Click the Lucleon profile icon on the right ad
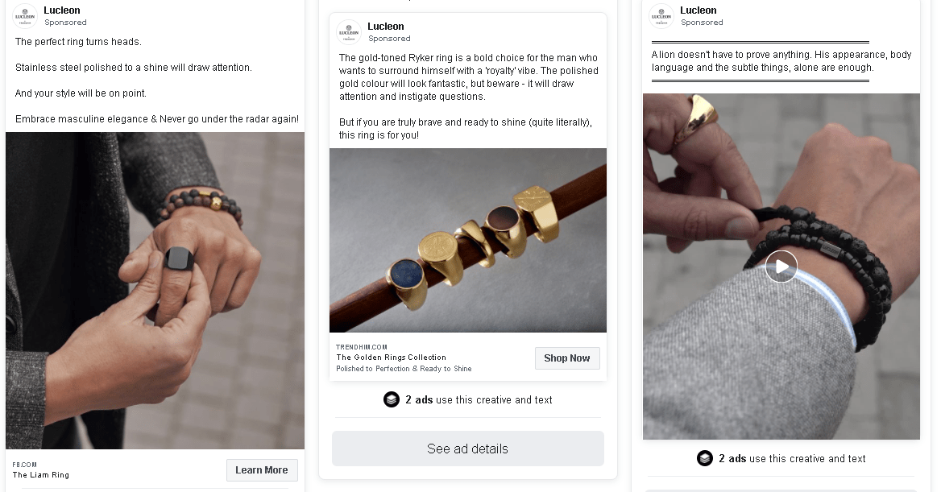 click(661, 15)
